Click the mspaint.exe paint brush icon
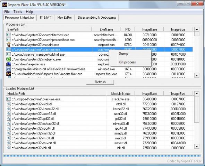 click(8, 45)
